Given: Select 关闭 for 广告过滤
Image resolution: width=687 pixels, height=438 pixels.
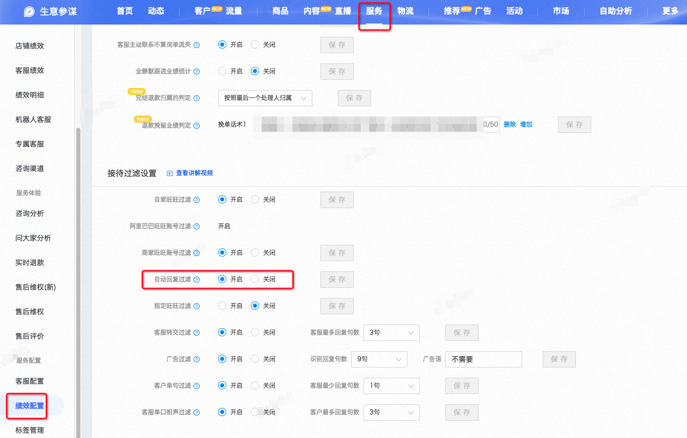Looking at the screenshot, I should pos(255,359).
